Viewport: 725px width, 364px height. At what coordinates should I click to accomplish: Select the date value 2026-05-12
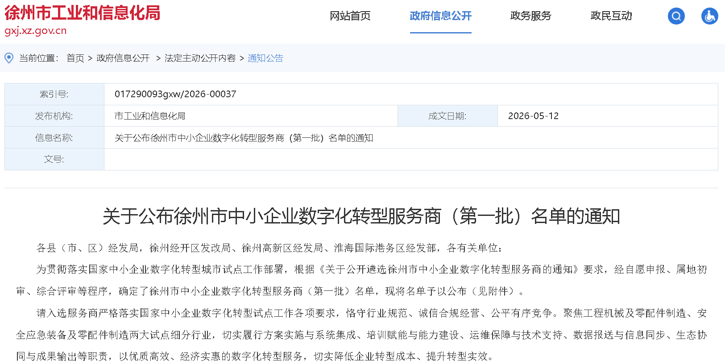pos(533,116)
